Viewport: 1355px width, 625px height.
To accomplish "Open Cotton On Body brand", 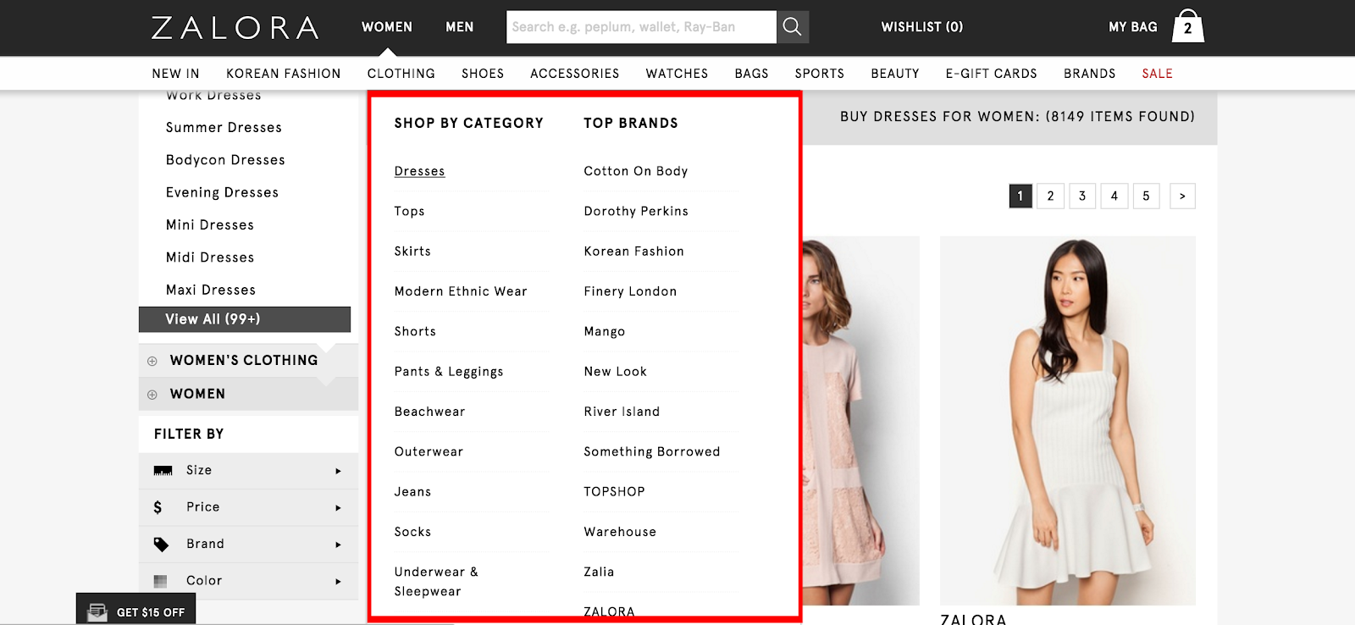I will click(x=636, y=171).
